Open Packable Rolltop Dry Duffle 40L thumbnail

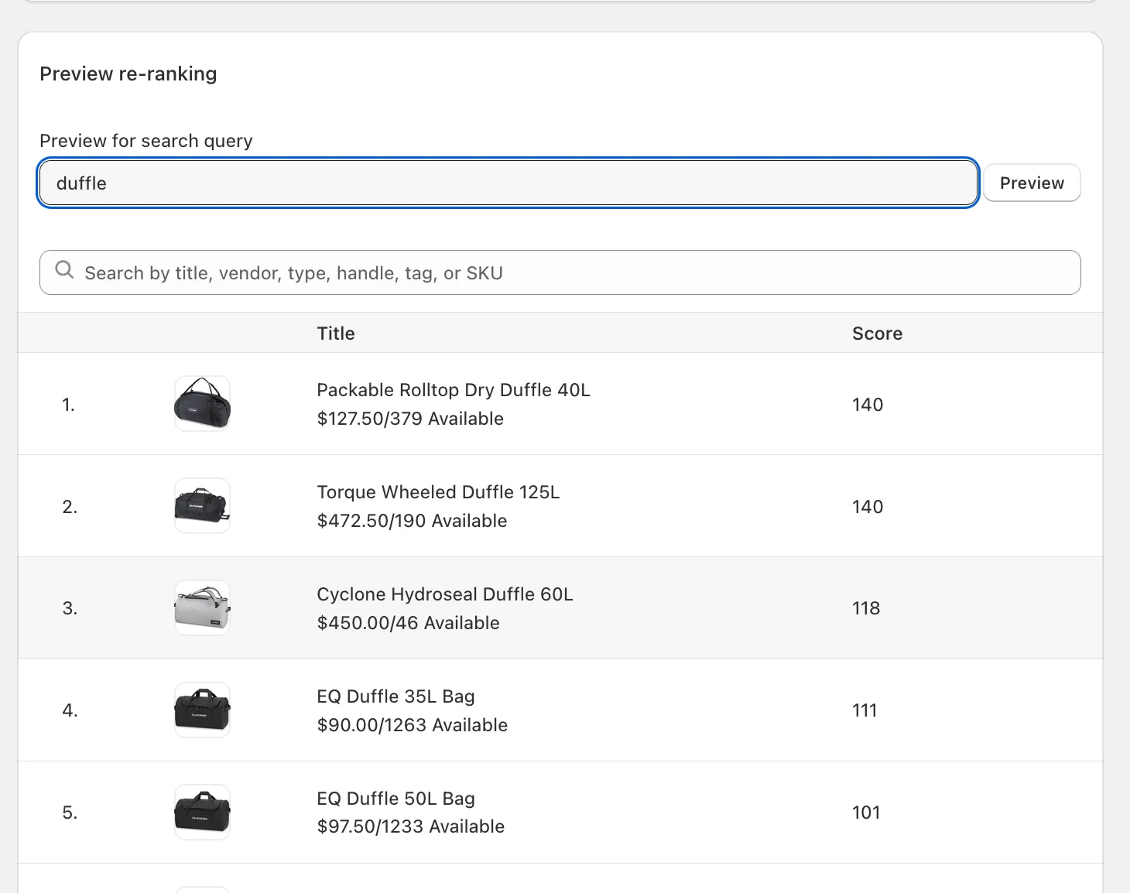(202, 403)
